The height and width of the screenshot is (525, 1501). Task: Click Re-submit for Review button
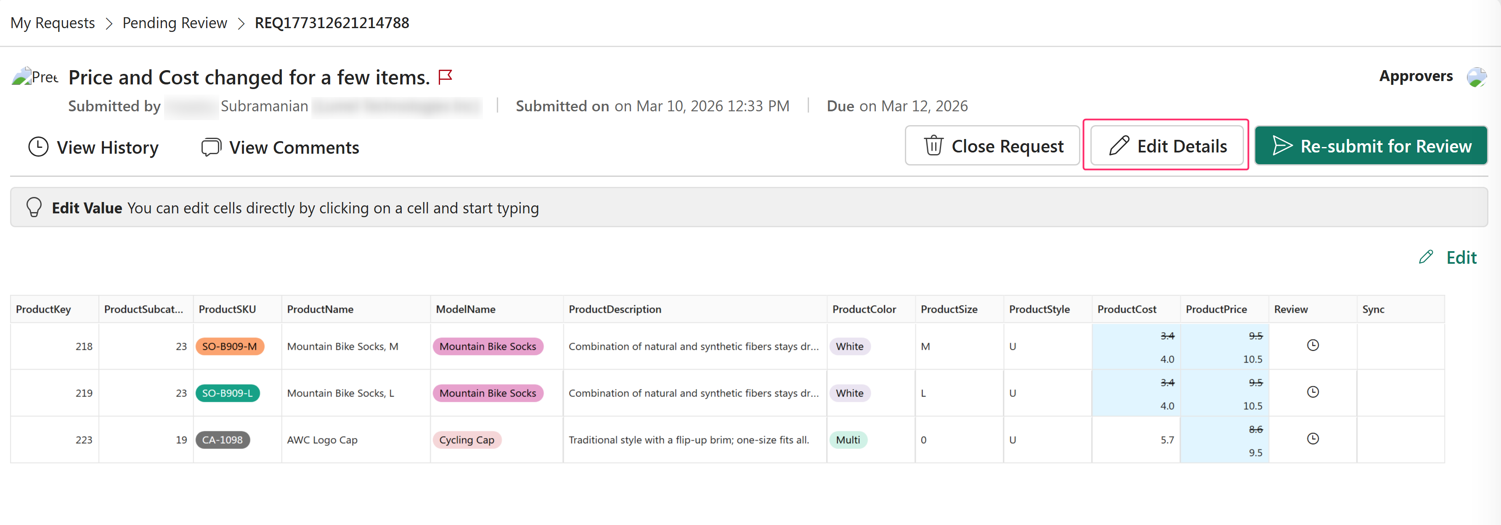tap(1371, 145)
